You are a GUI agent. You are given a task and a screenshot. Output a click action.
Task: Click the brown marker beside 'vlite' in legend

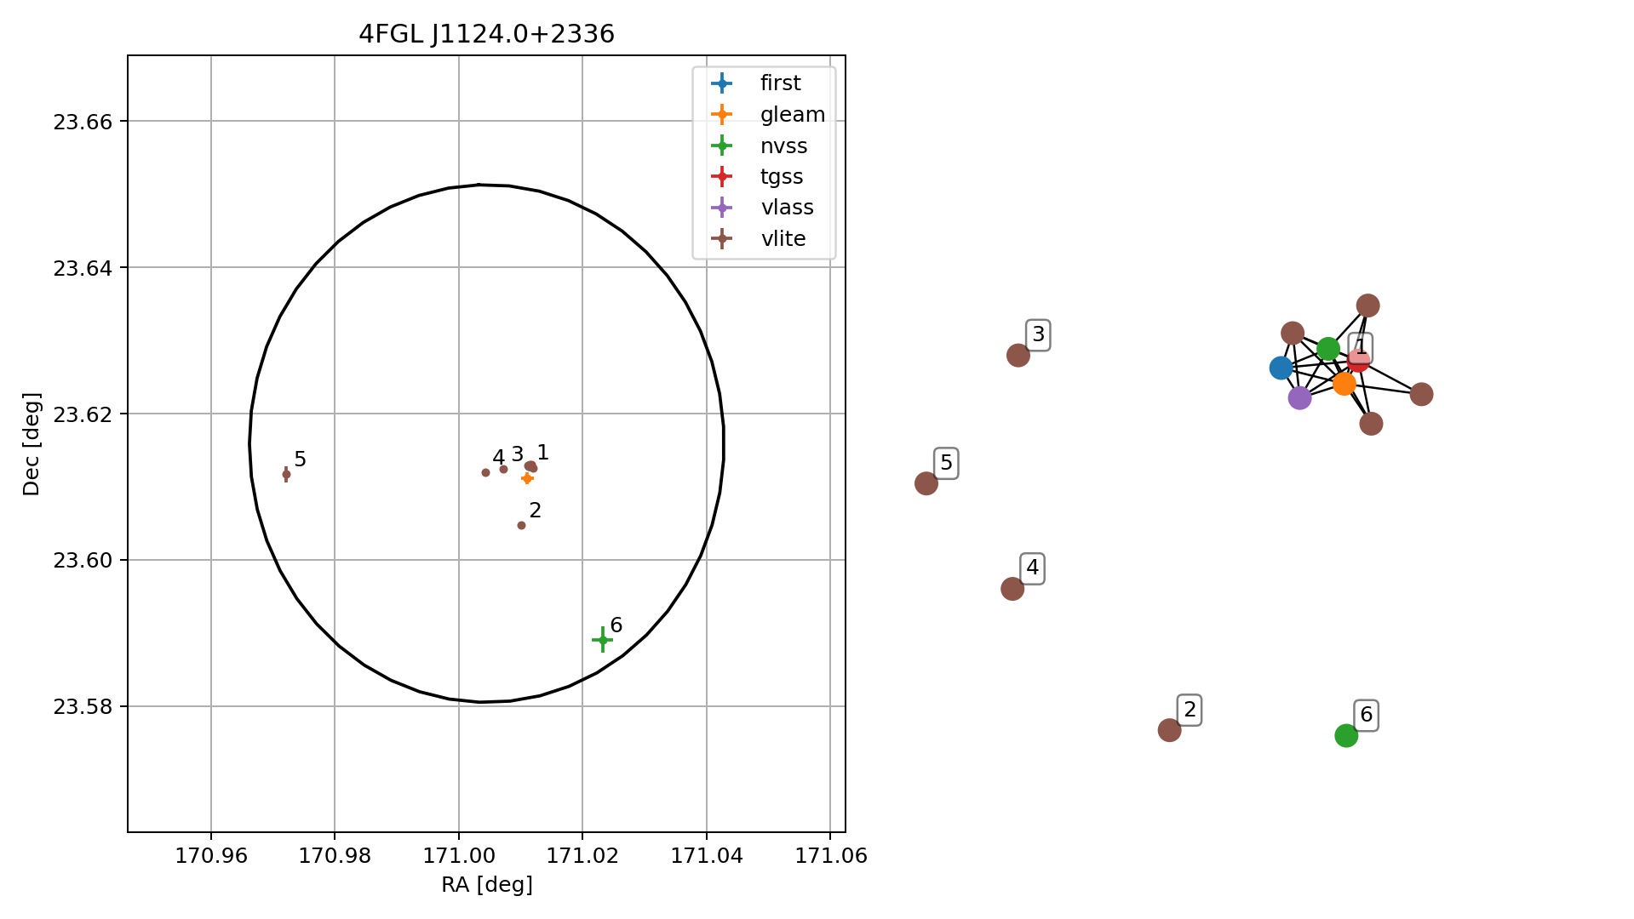tap(721, 238)
